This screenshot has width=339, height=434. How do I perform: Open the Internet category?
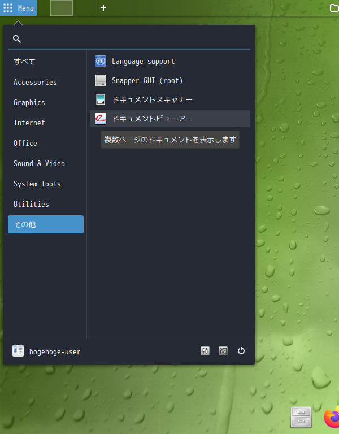click(46, 123)
